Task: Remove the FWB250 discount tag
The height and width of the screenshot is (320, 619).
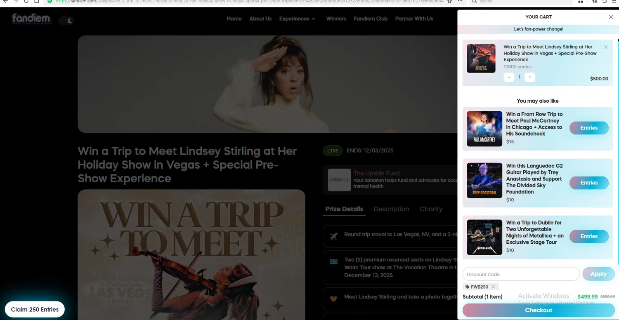Action: point(493,287)
